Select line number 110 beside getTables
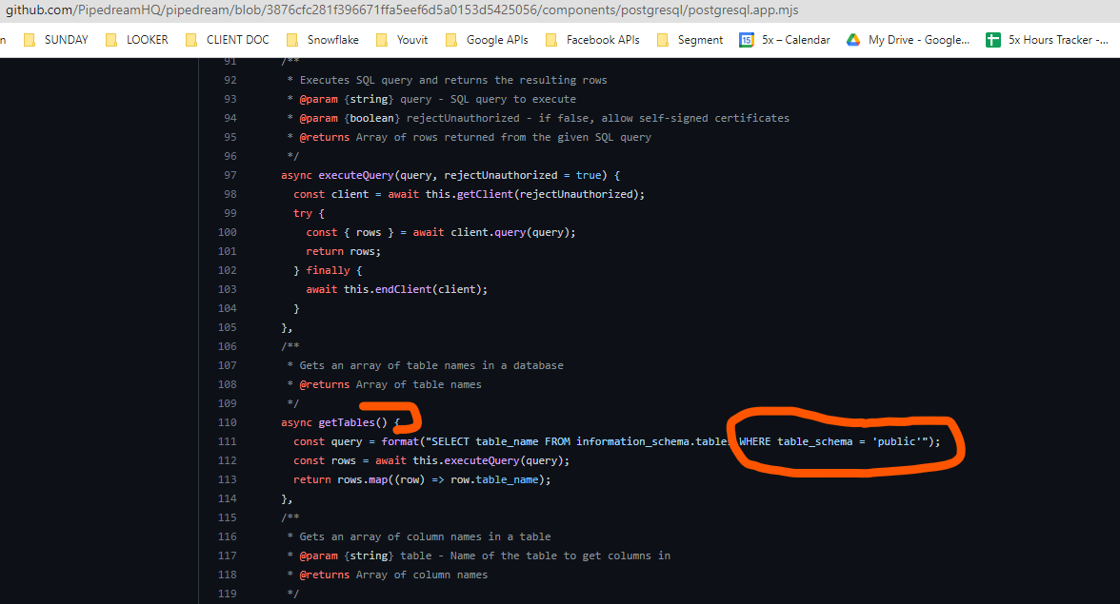The height and width of the screenshot is (604, 1120). tap(227, 422)
